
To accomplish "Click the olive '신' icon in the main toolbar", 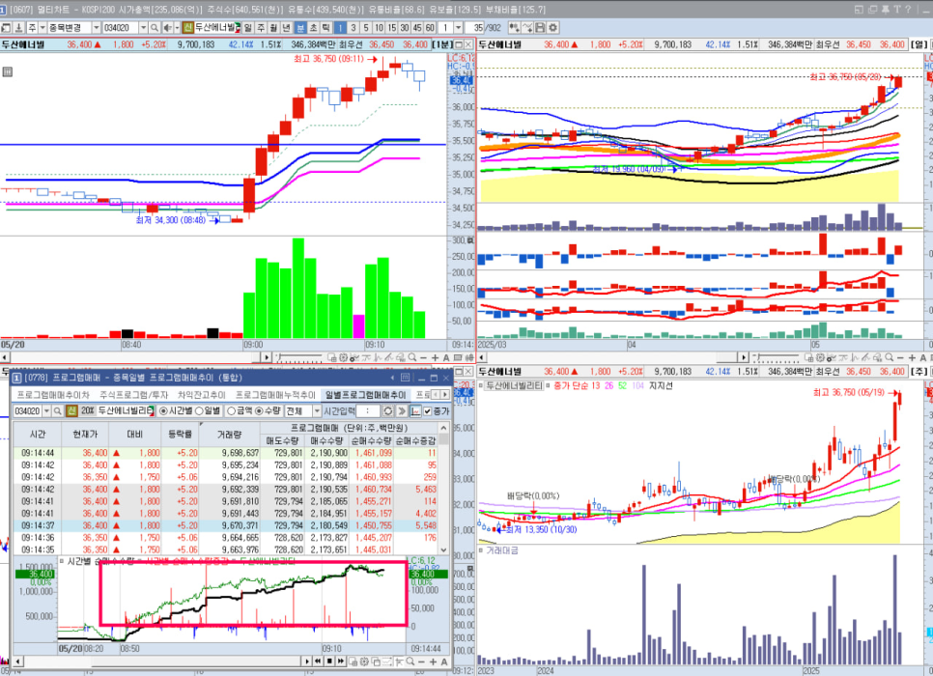I will 188,28.
